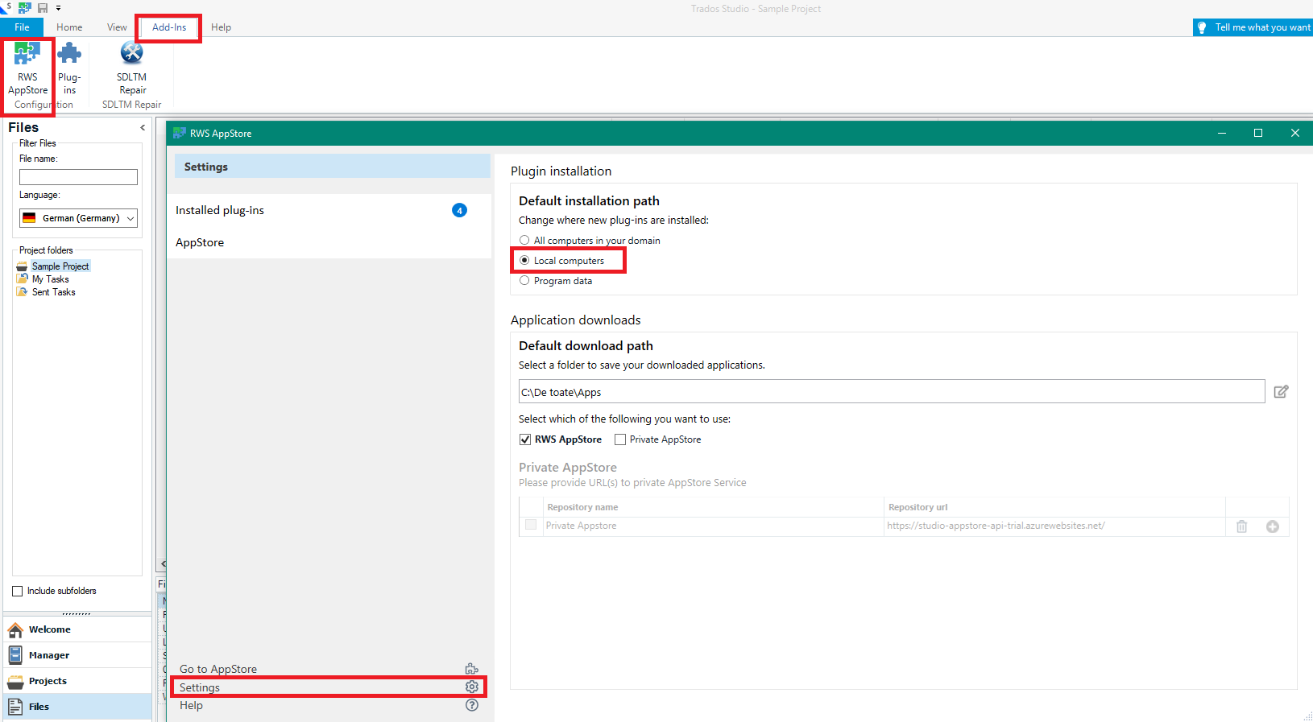Enable the Private AppStore checkbox

[x=620, y=439]
